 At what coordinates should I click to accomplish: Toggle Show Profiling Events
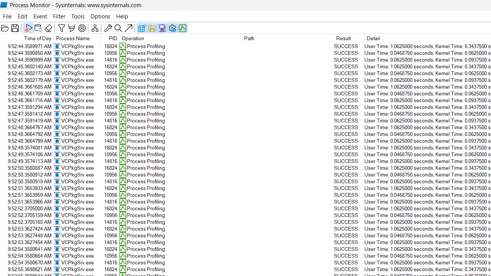pos(183,28)
